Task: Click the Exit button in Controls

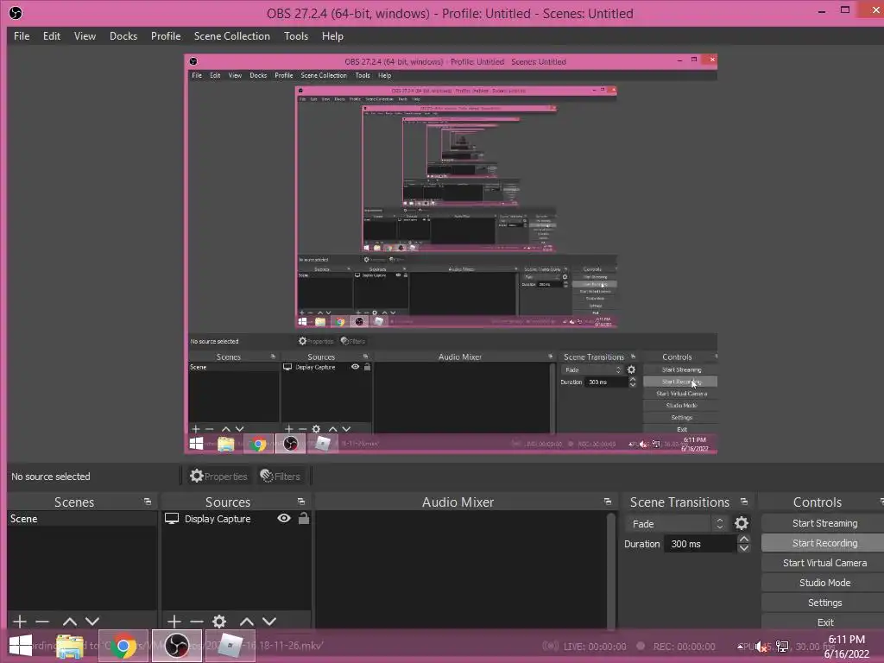Action: point(824,622)
